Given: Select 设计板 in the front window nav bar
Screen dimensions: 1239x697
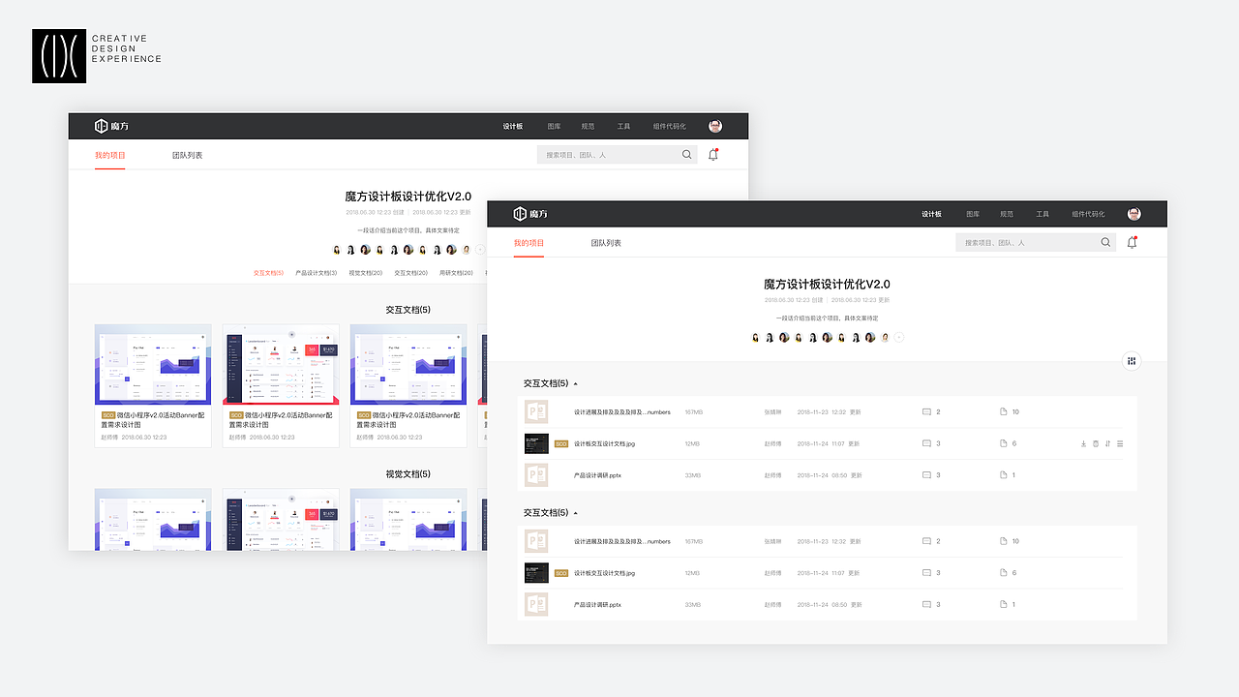Looking at the screenshot, I should click(x=931, y=214).
